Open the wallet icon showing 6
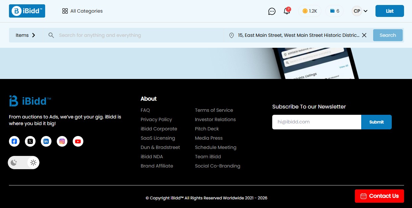This screenshot has width=412, height=208. point(334,11)
